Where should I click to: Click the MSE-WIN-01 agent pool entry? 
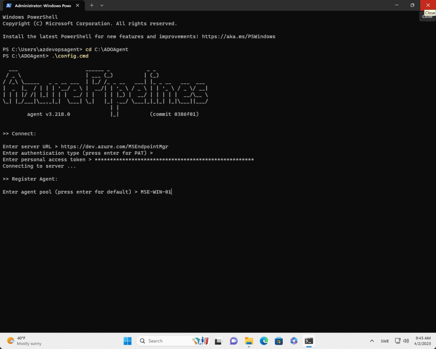[156, 192]
